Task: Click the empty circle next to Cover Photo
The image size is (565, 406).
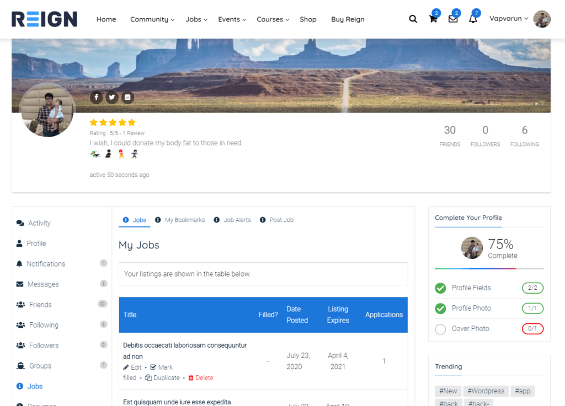Action: 440,329
